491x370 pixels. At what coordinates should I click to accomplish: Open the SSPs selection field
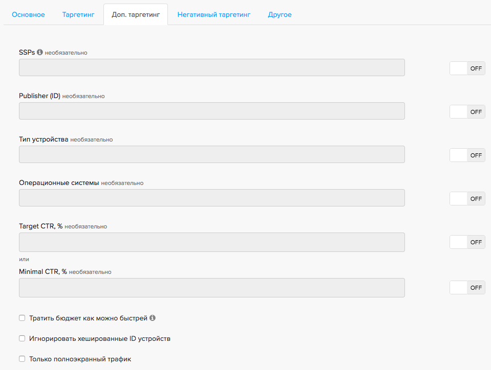point(211,67)
